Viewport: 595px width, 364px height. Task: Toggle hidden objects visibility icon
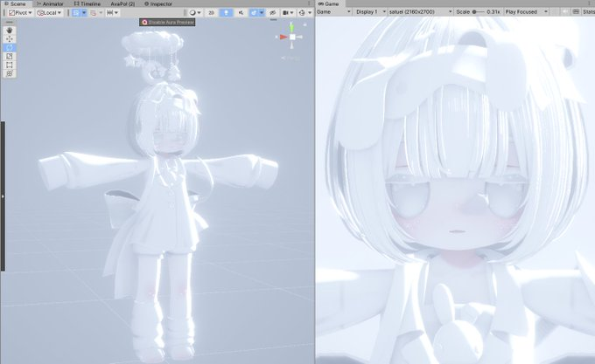(x=272, y=13)
